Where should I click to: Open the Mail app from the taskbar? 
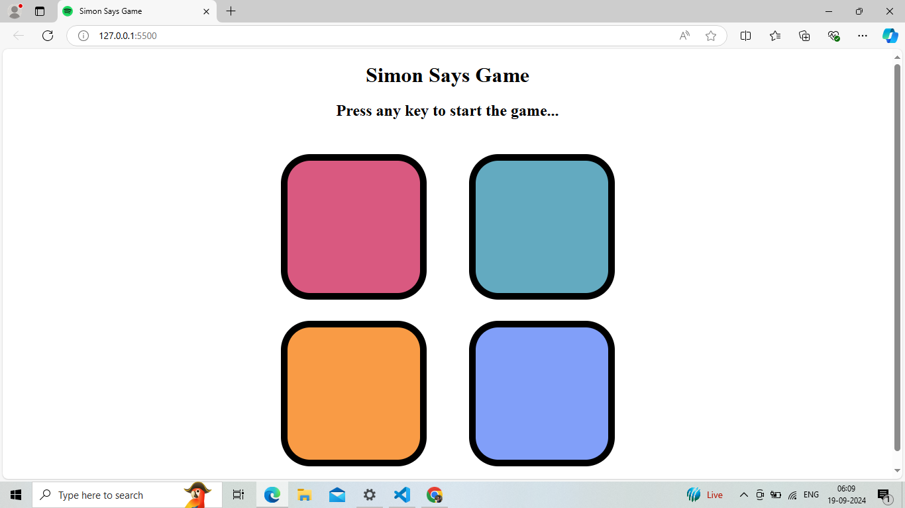337,494
